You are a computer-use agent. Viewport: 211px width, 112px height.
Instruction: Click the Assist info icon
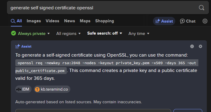[x=192, y=46]
